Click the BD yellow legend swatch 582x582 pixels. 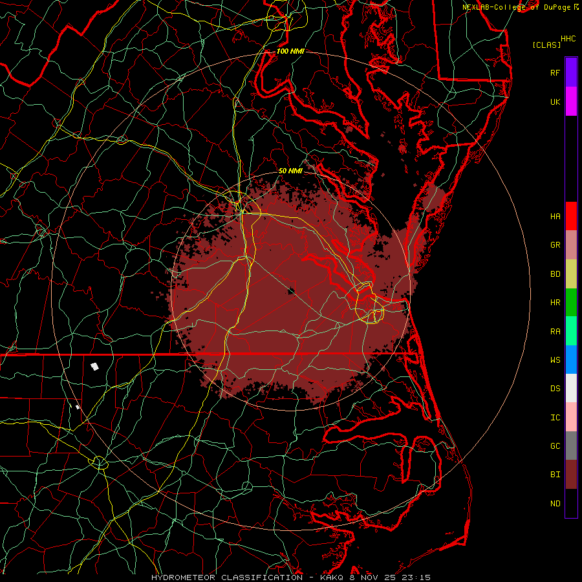[571, 274]
